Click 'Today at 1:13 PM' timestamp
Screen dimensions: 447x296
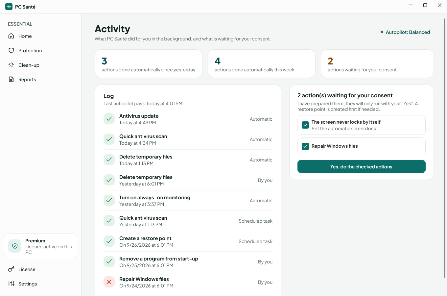(136, 163)
